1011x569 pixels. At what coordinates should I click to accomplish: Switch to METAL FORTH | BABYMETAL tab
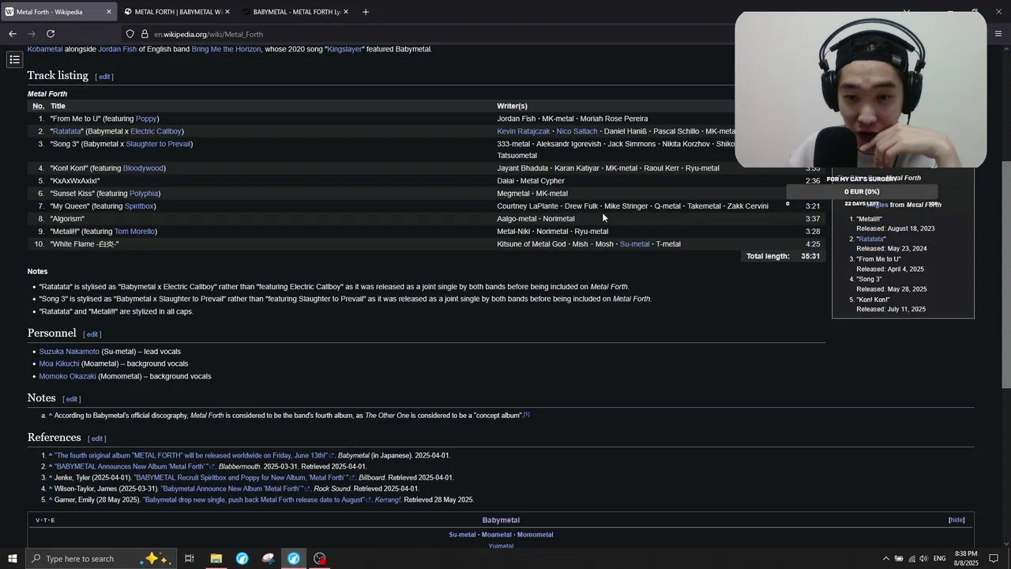tap(178, 12)
